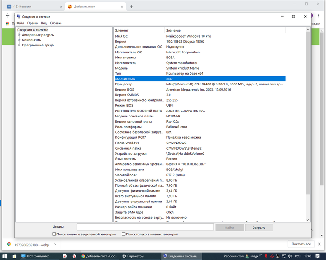This screenshot has width=326, height=260.
Task: Select the root Сведения о системе tree item
Action: pyautogui.click(x=33, y=30)
